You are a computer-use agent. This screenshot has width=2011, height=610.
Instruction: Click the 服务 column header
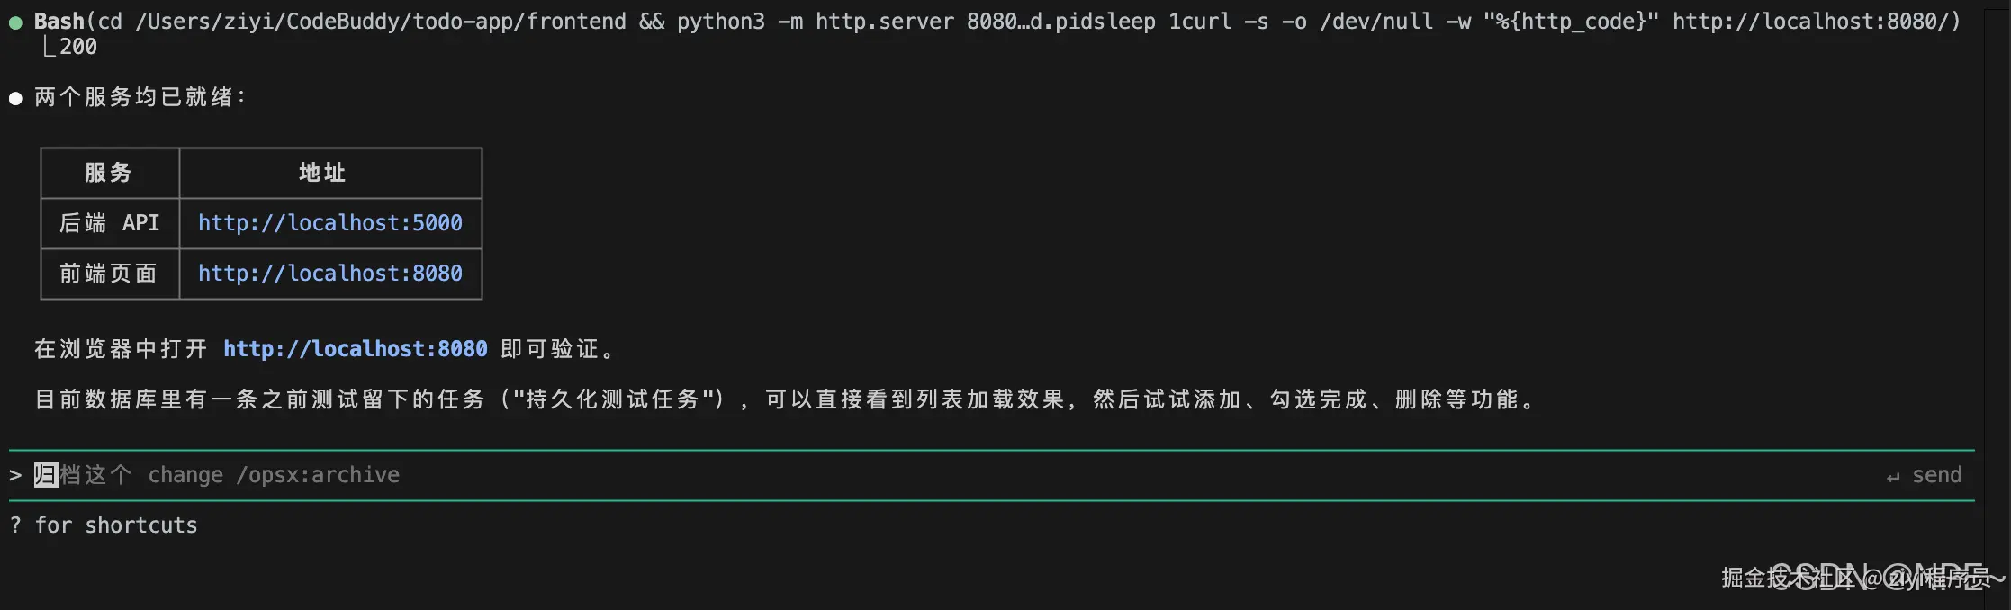point(110,173)
